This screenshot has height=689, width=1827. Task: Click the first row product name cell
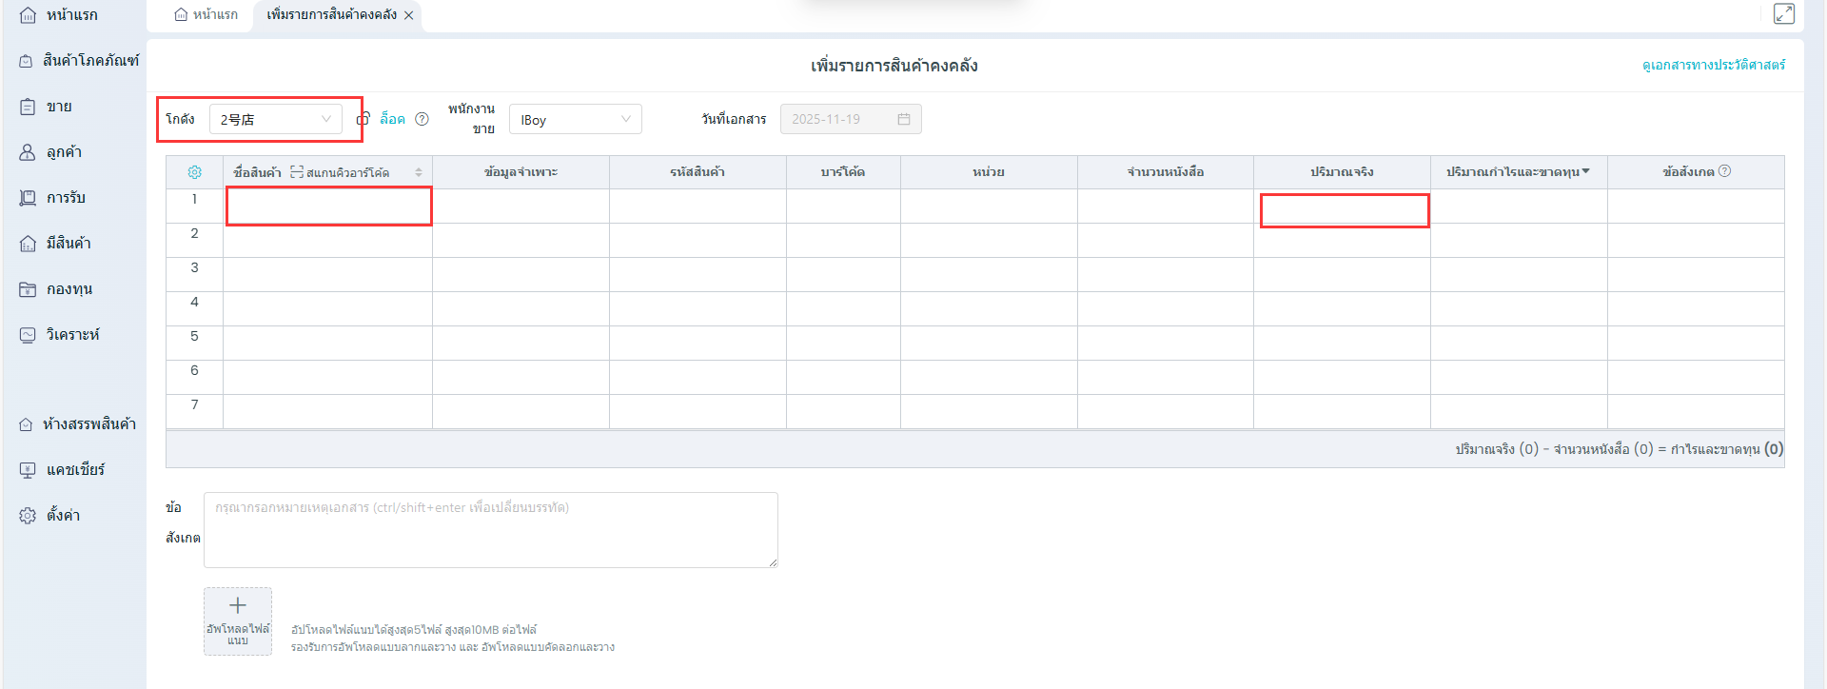(328, 206)
